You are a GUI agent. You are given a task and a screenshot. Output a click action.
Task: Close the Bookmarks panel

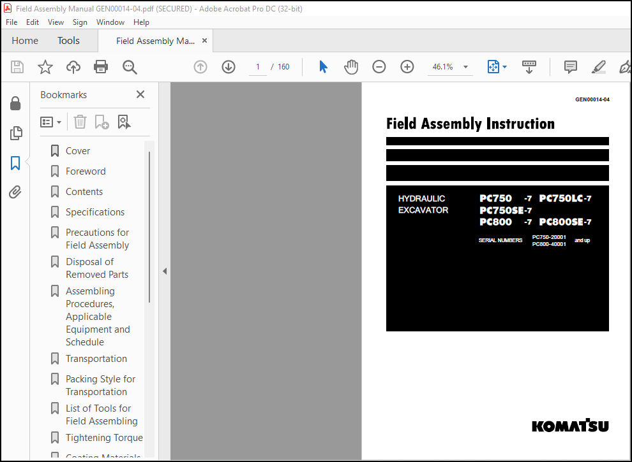click(x=140, y=94)
